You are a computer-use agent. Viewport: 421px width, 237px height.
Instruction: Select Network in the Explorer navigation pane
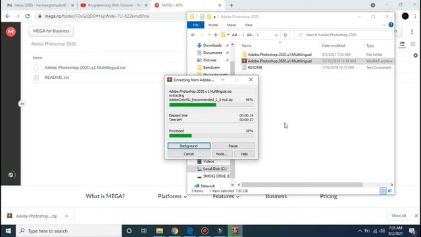coord(208,186)
